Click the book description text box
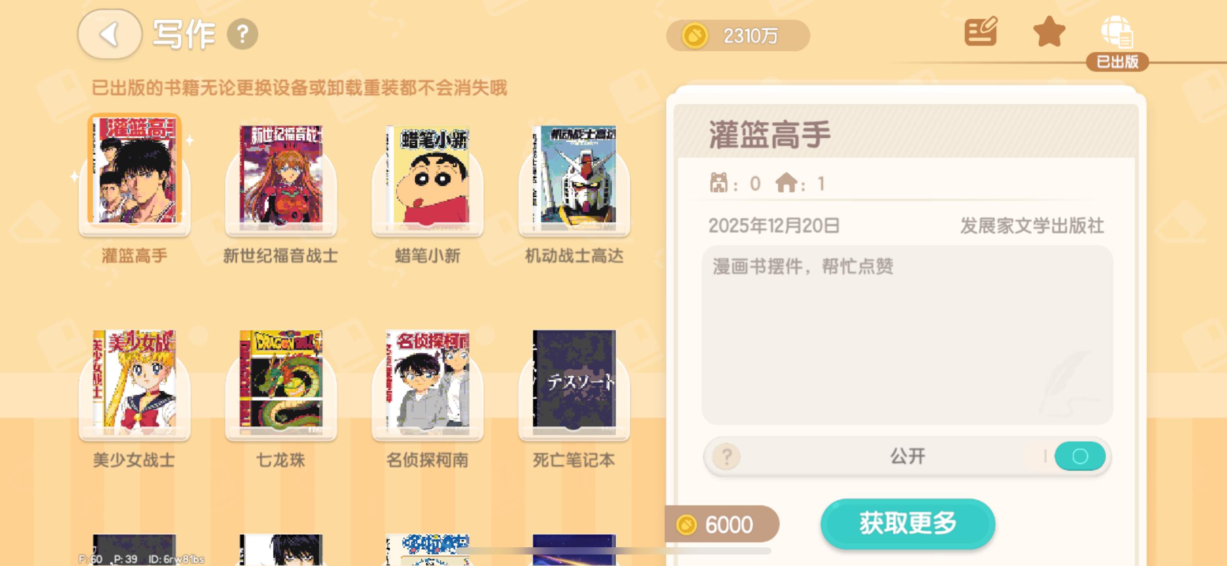The width and height of the screenshot is (1227, 566). (x=907, y=335)
